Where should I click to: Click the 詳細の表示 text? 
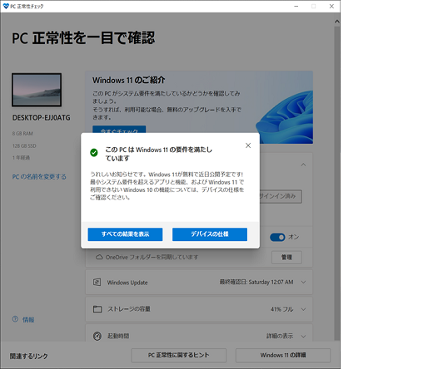pyautogui.click(x=280, y=337)
